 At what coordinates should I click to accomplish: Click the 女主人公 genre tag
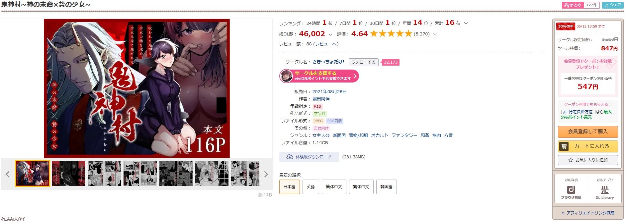pyautogui.click(x=321, y=136)
